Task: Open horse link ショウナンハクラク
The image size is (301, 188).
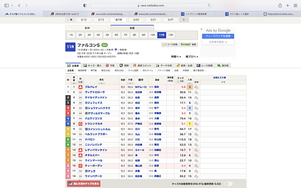Action: [x=99, y=108]
